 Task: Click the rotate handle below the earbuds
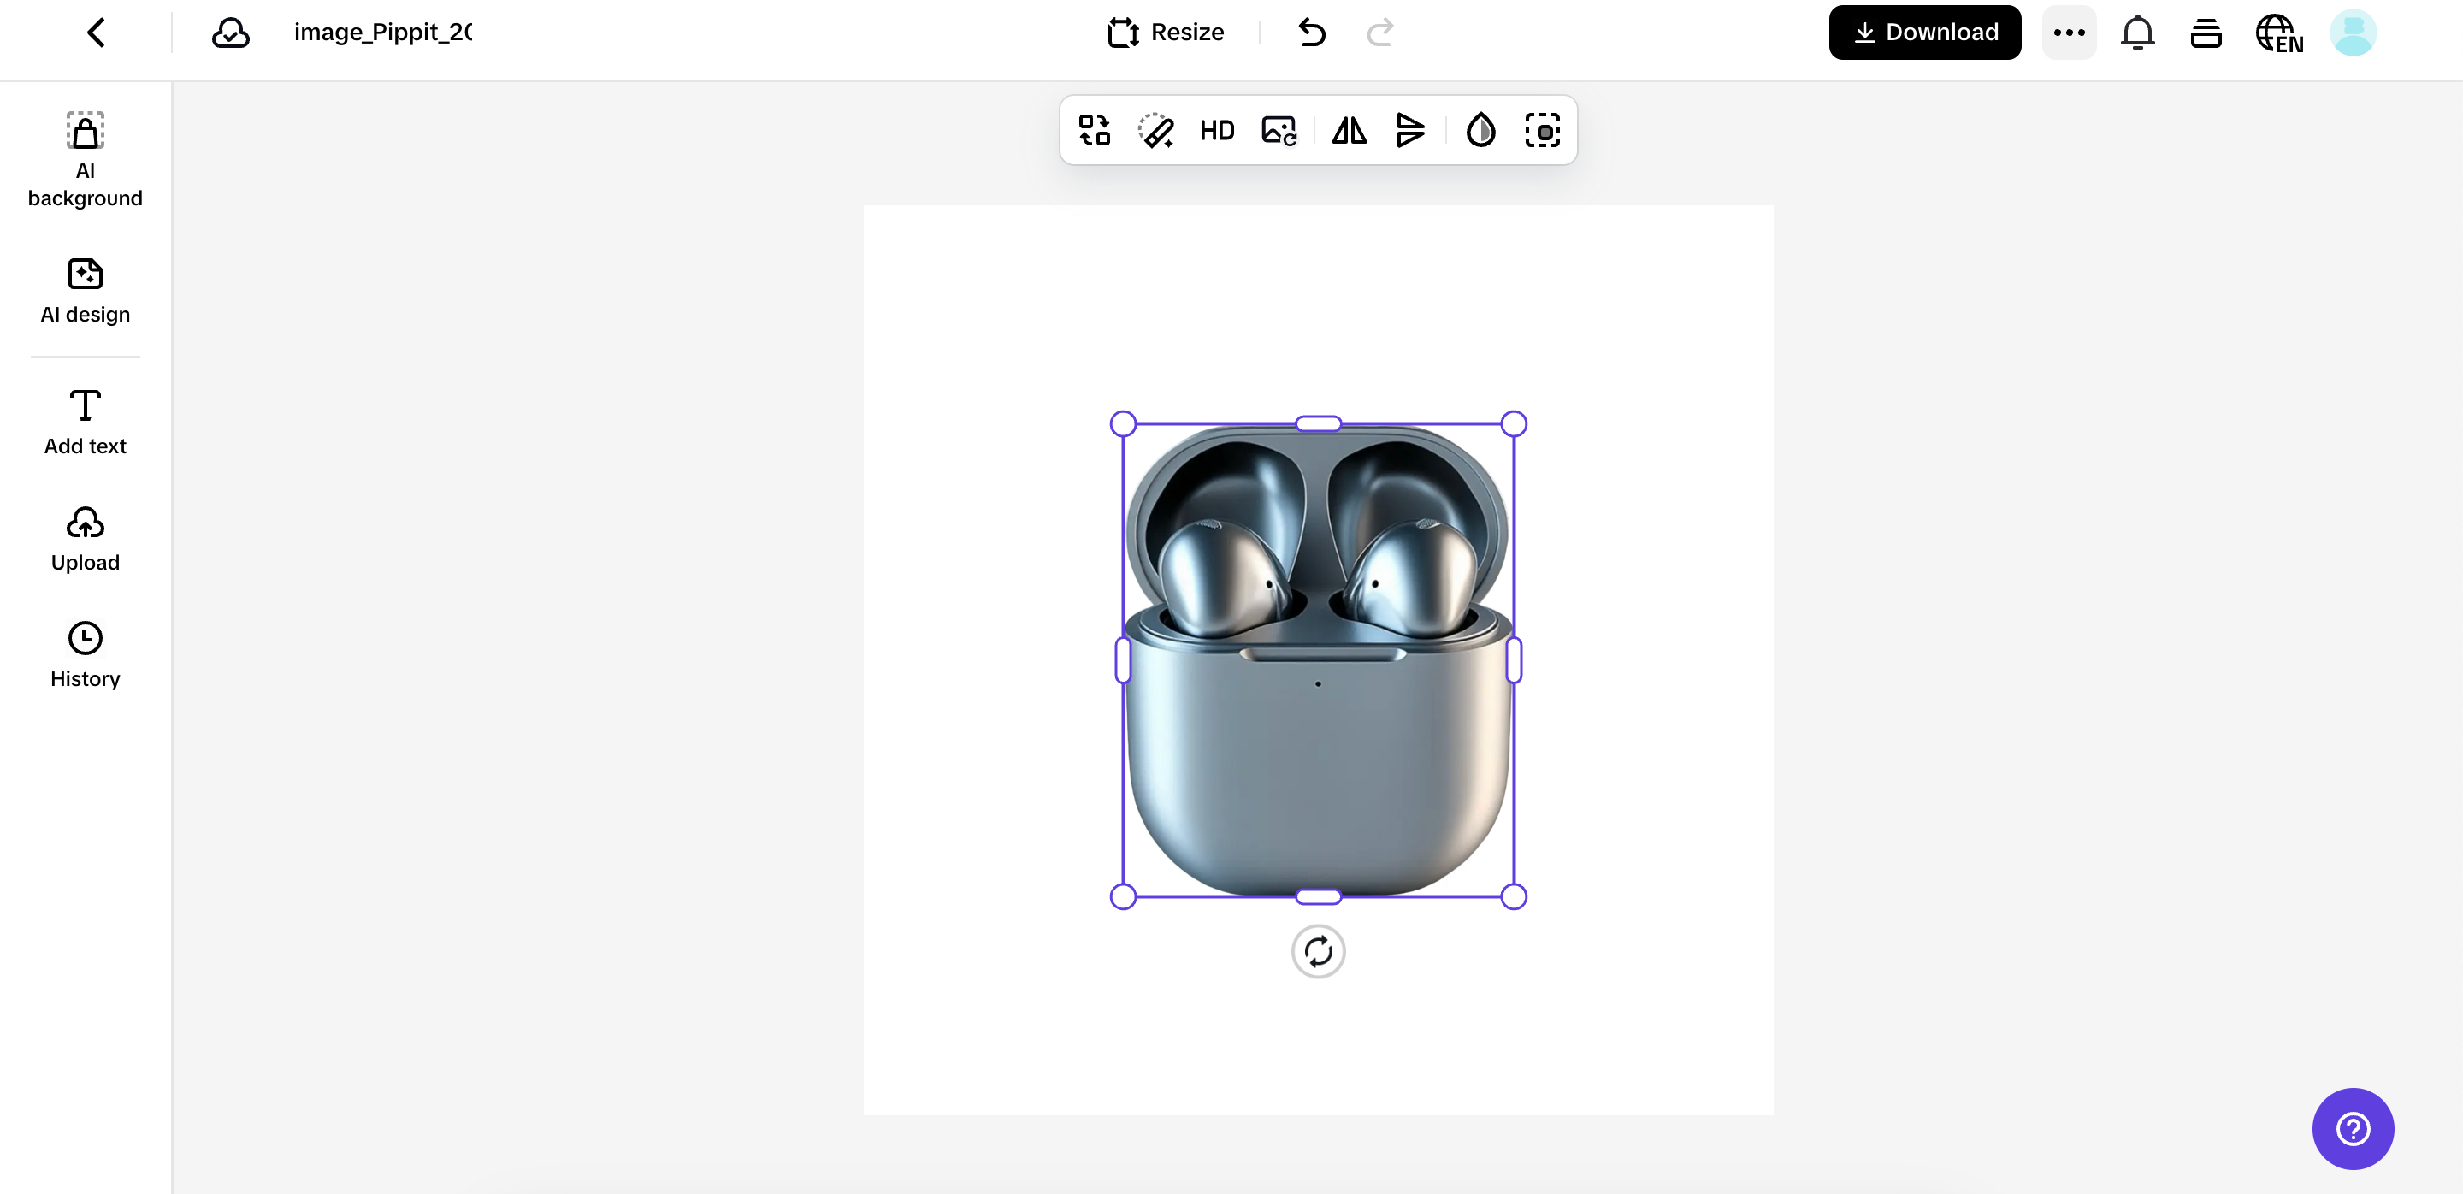coord(1318,951)
